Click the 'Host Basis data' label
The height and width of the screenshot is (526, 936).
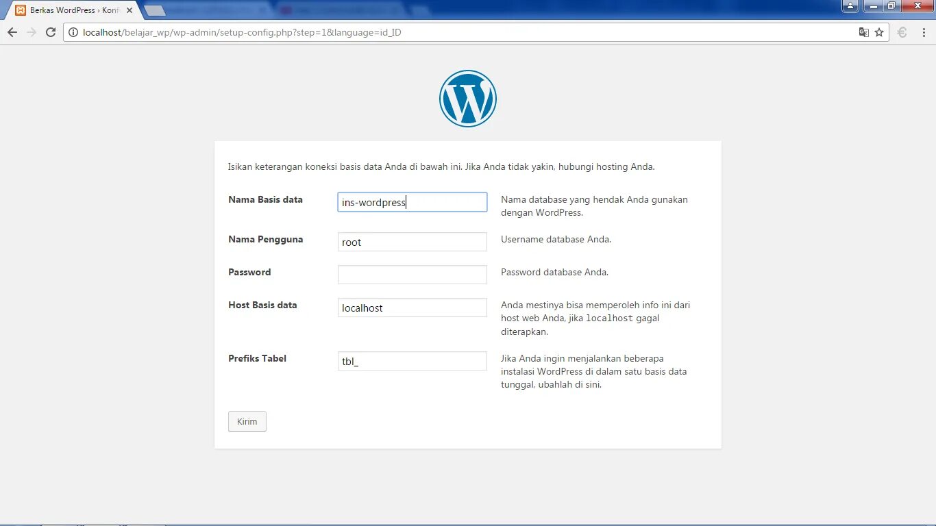pyautogui.click(x=262, y=305)
